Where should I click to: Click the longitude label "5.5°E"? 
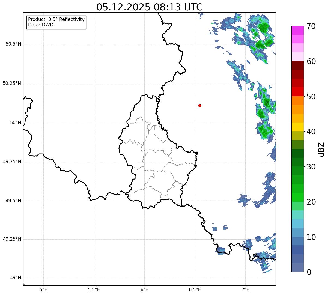(94, 289)
